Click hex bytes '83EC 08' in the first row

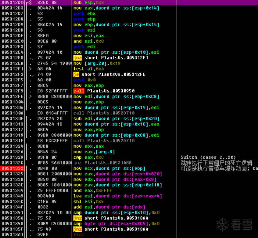point(47,2)
